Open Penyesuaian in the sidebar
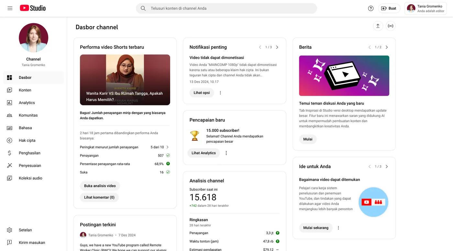Viewport: 453px width, 251px height. coord(34,166)
